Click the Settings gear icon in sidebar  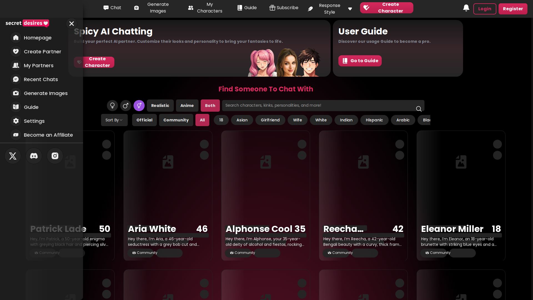[x=16, y=121]
